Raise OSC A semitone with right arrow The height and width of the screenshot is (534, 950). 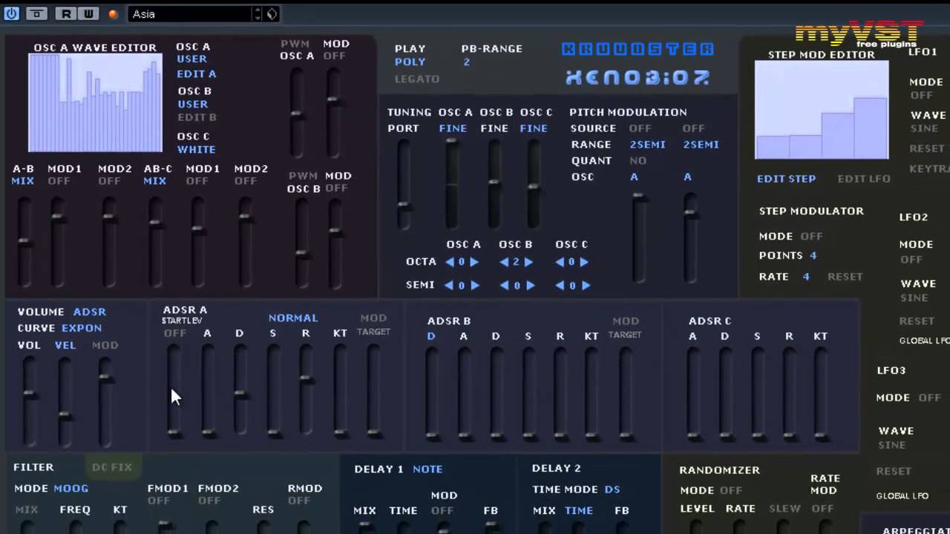[x=474, y=286]
